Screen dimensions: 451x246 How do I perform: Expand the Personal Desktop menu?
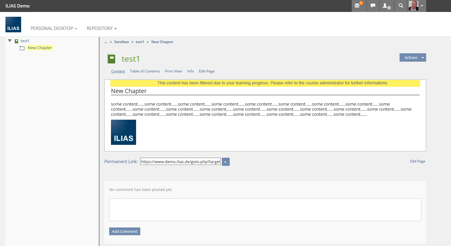pos(54,28)
